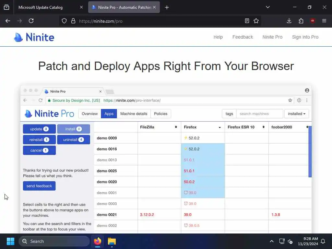
Task: Click the uBlock Origin extension icon
Action: (x=313, y=21)
